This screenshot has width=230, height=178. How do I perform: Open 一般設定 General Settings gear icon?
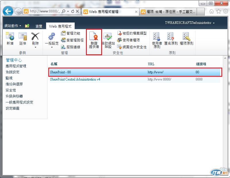point(52,37)
